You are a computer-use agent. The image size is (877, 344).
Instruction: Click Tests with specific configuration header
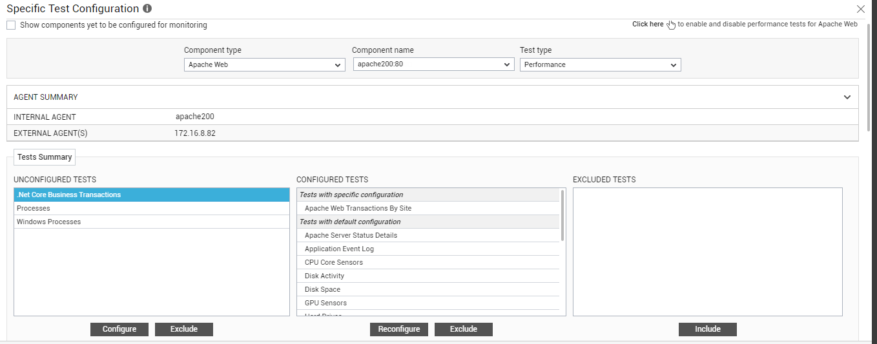[428, 195]
